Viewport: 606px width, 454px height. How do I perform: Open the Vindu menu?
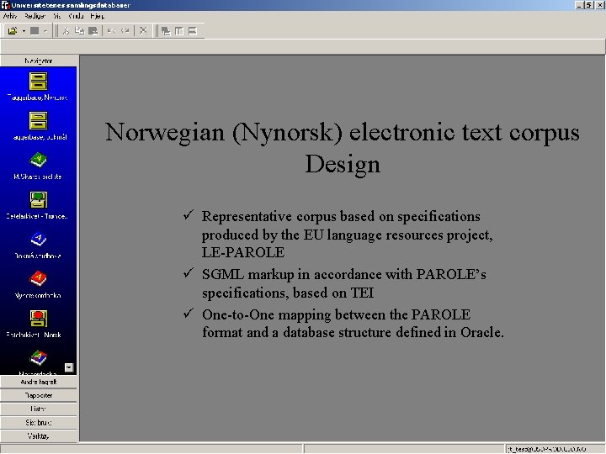(76, 16)
